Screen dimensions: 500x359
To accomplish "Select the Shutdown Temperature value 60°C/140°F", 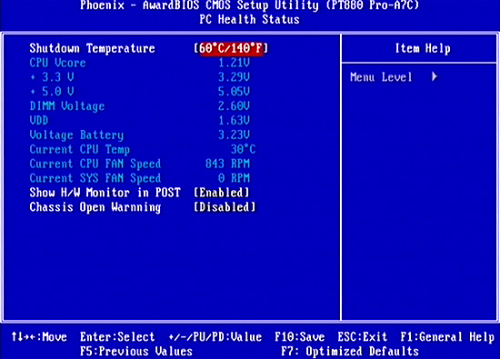I will pos(231,48).
